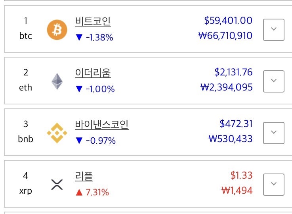
Task: Open the 리플 link
Action: coord(84,177)
